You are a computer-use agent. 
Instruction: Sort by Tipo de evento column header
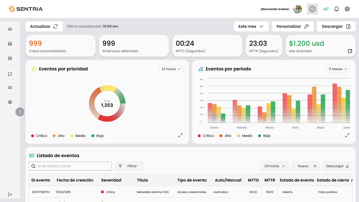tap(192, 180)
